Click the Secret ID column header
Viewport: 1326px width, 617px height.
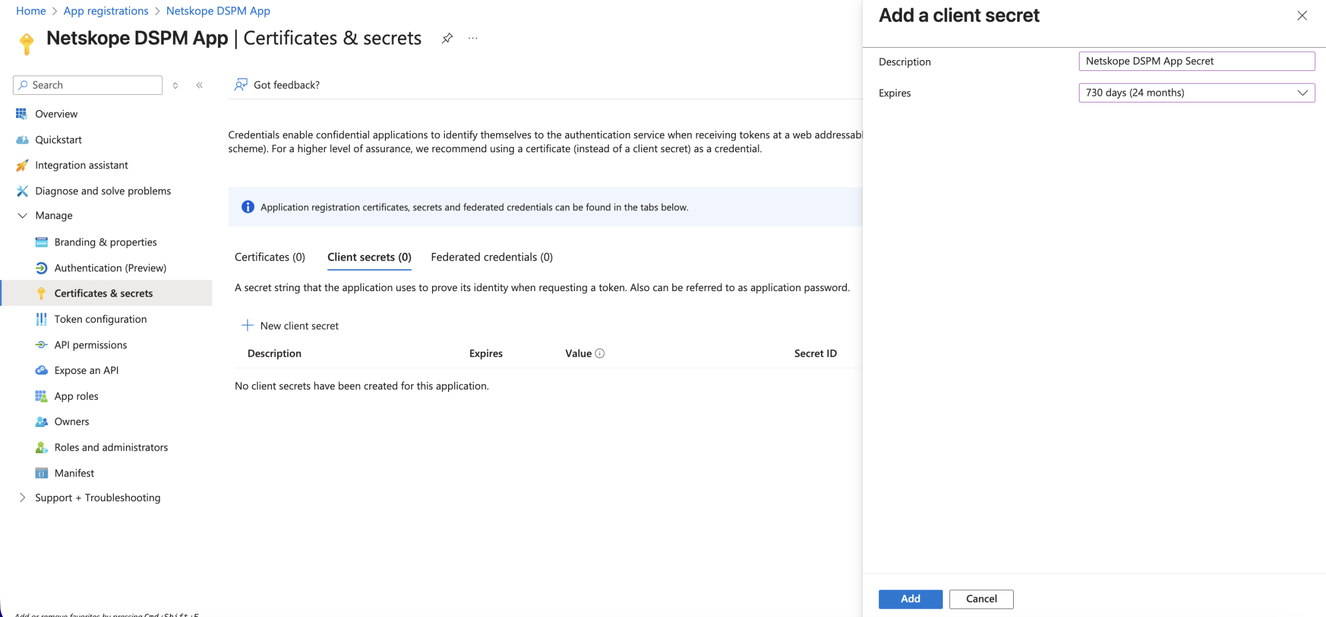coord(815,353)
